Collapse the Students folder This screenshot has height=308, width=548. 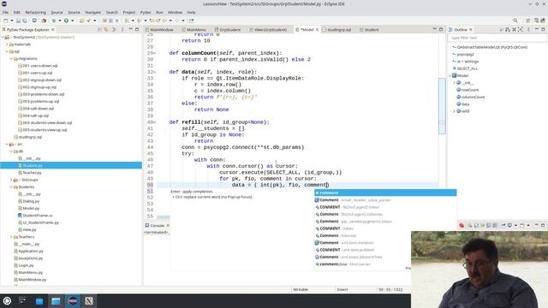click(x=11, y=187)
